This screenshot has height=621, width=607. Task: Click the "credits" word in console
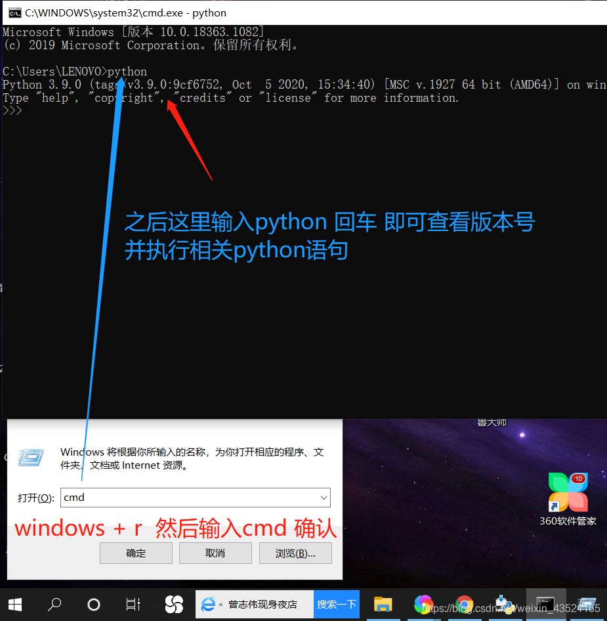click(x=202, y=98)
